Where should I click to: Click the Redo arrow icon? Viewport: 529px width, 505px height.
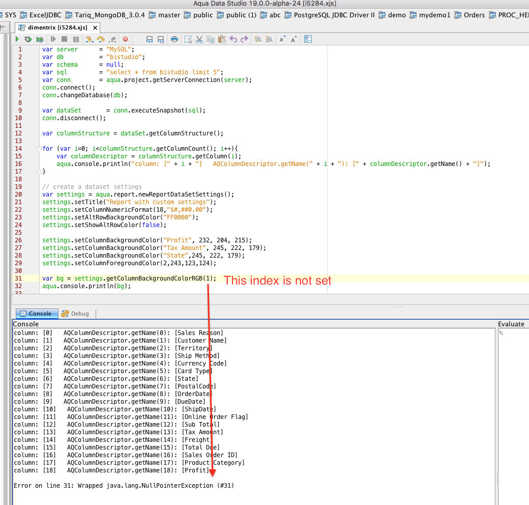point(244,39)
